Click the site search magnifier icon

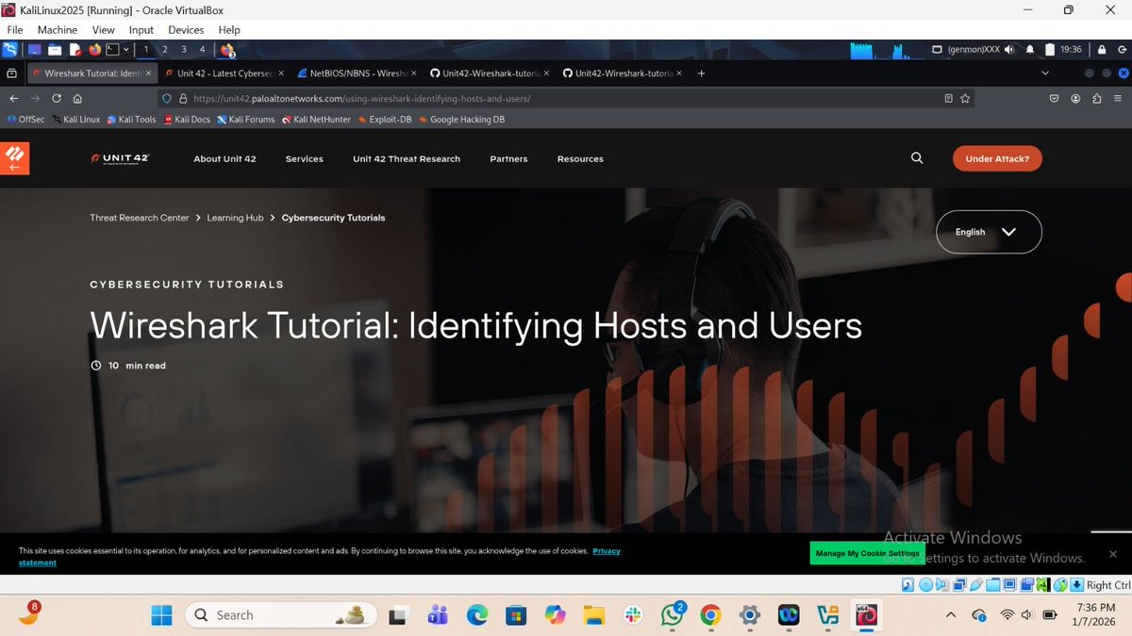click(x=917, y=158)
